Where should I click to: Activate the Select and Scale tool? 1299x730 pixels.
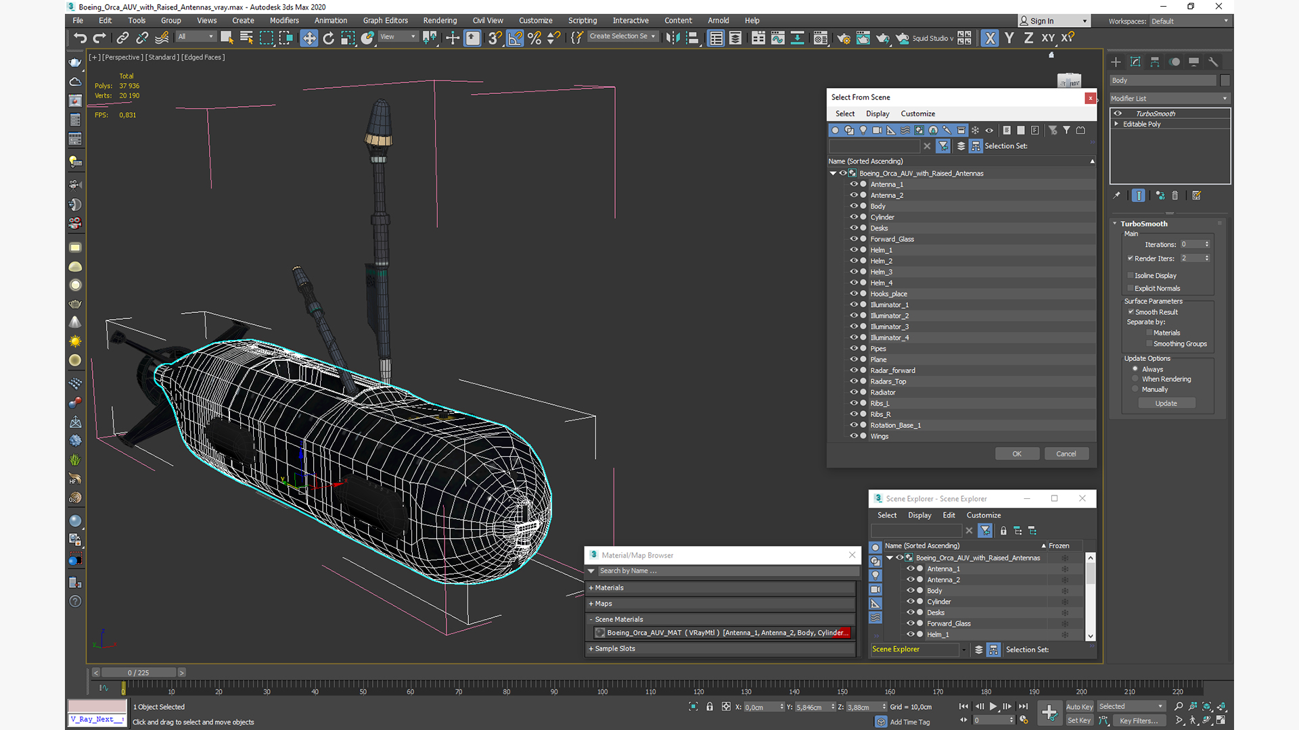pyautogui.click(x=348, y=38)
